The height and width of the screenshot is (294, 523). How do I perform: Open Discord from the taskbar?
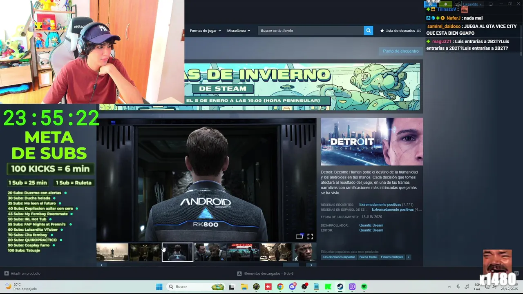pyautogui.click(x=292, y=287)
